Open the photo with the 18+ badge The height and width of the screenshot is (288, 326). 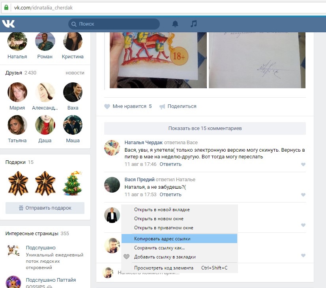click(x=152, y=59)
